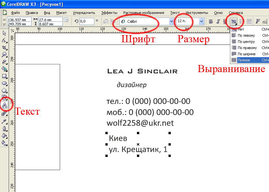
Task: Toggle Bold text formatting
Action: 211,21
